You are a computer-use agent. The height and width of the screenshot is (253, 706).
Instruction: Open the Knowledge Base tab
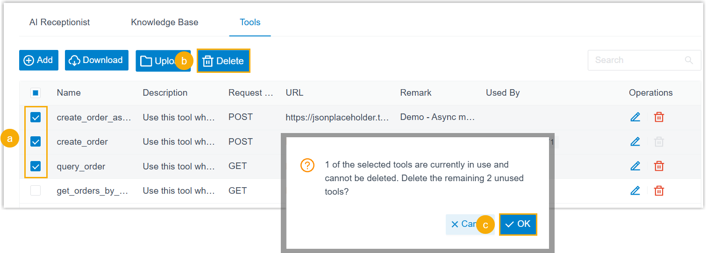coord(164,22)
